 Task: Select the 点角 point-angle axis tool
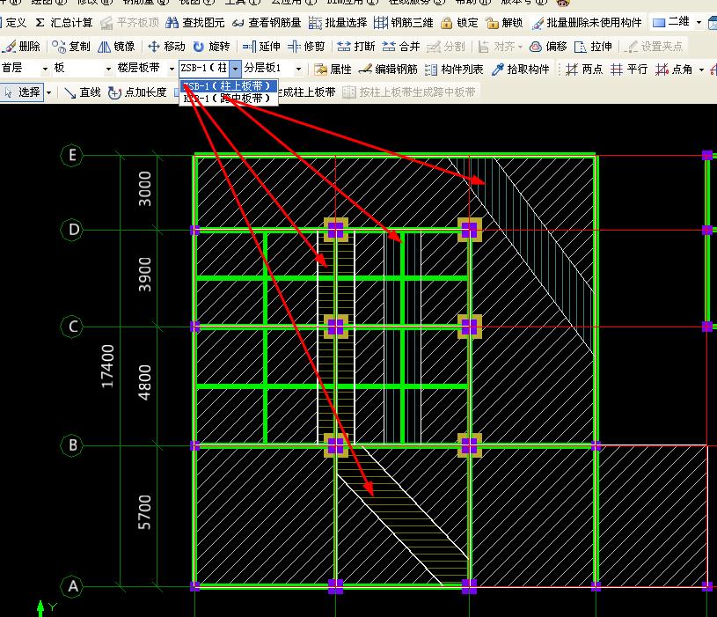674,69
